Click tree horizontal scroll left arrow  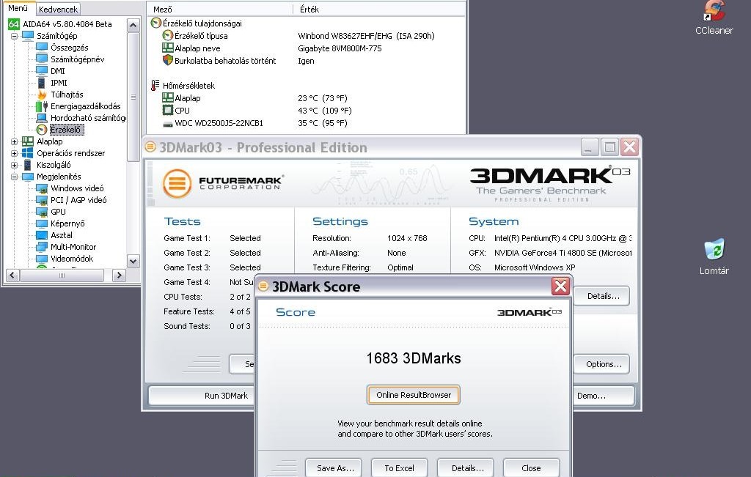(x=12, y=275)
